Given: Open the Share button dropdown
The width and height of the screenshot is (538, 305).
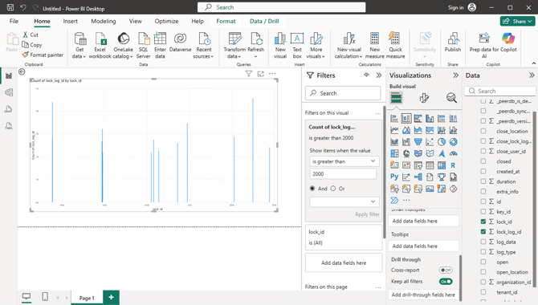Looking at the screenshot, I should click(x=517, y=22).
